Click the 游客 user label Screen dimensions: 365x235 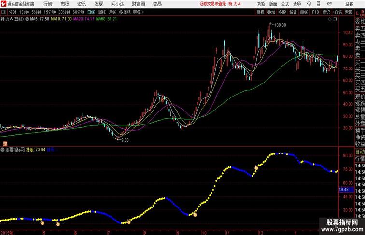point(349,4)
